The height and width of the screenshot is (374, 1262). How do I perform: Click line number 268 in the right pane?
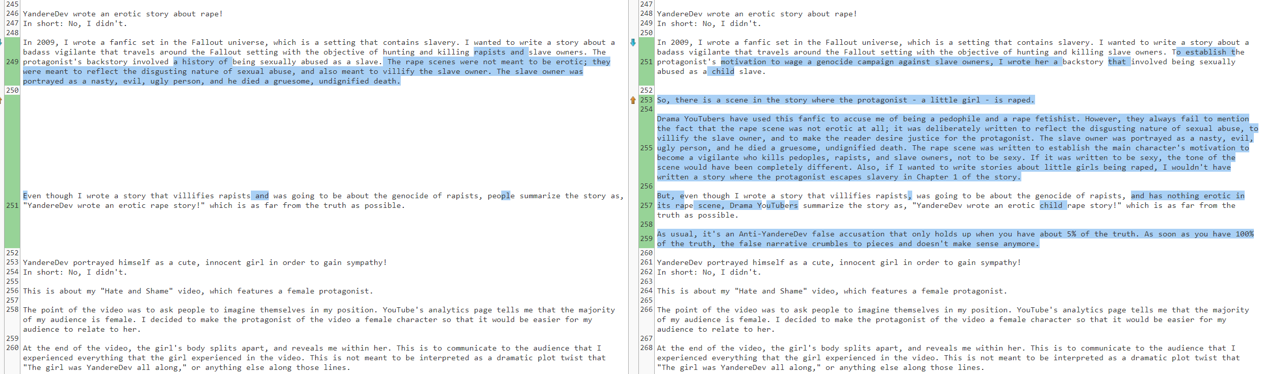click(646, 348)
